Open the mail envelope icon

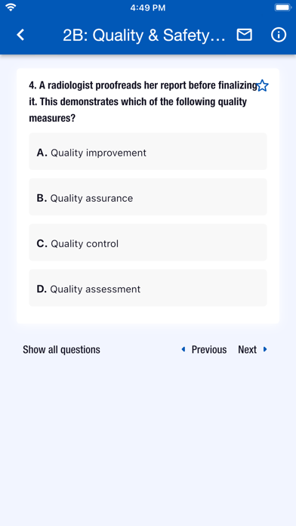tap(245, 35)
